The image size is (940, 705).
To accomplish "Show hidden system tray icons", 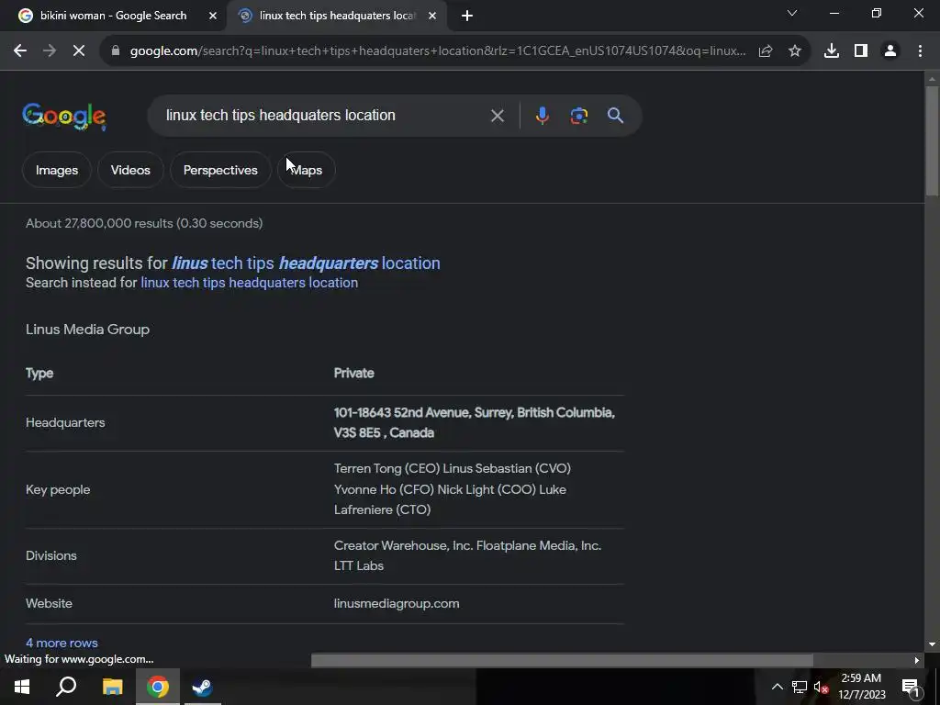I will (x=777, y=687).
